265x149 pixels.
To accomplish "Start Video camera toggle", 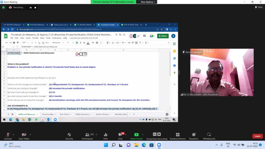I will (24, 136).
